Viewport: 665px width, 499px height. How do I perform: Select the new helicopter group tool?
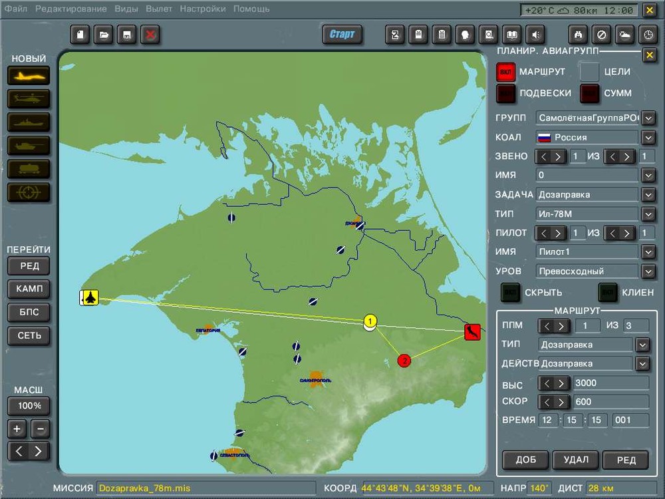tap(29, 99)
